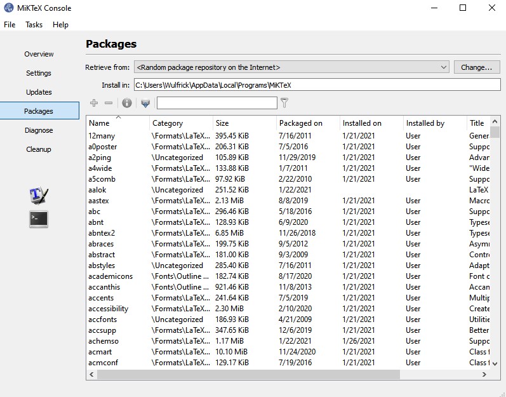Expand the Retrieve from repository dropdown
The height and width of the screenshot is (397, 506).
(291, 67)
